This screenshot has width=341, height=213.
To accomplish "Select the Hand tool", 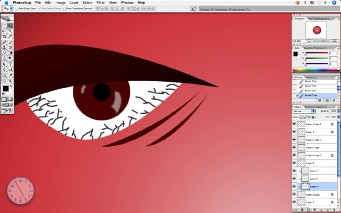I will (4, 81).
